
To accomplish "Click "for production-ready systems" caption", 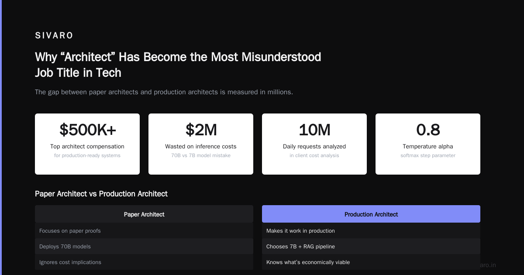I will [87, 155].
